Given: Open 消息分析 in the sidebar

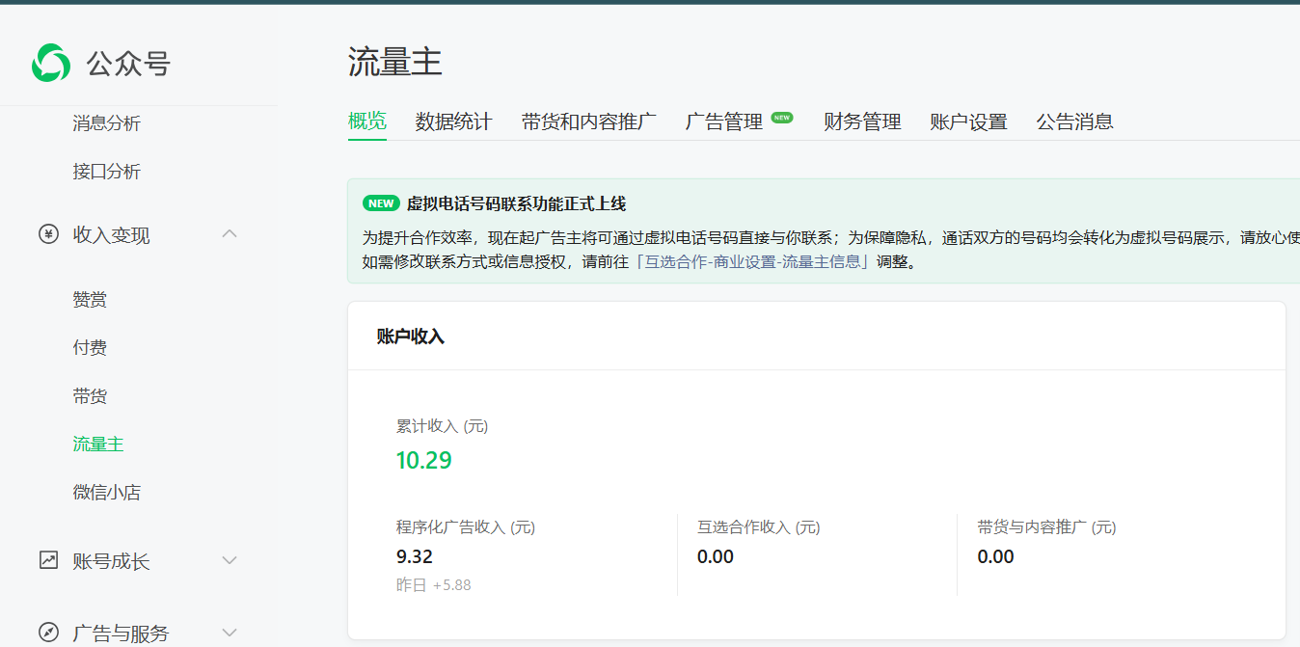Looking at the screenshot, I should point(106,123).
